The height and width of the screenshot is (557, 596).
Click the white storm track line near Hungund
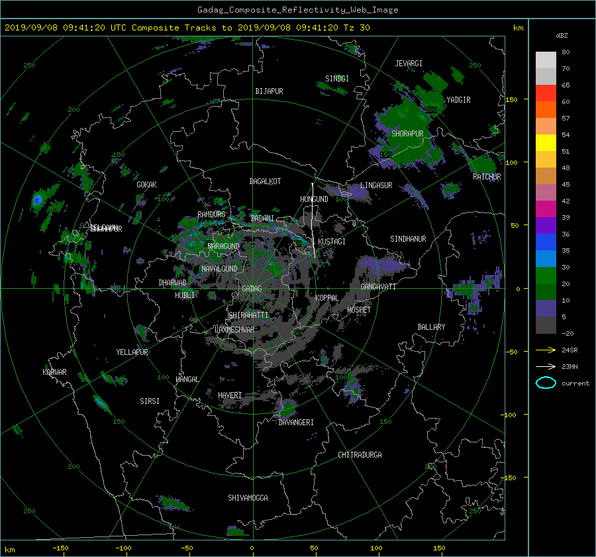pos(313,221)
